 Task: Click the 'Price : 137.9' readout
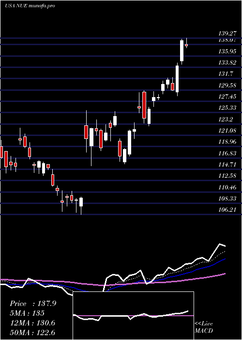click(x=33, y=304)
